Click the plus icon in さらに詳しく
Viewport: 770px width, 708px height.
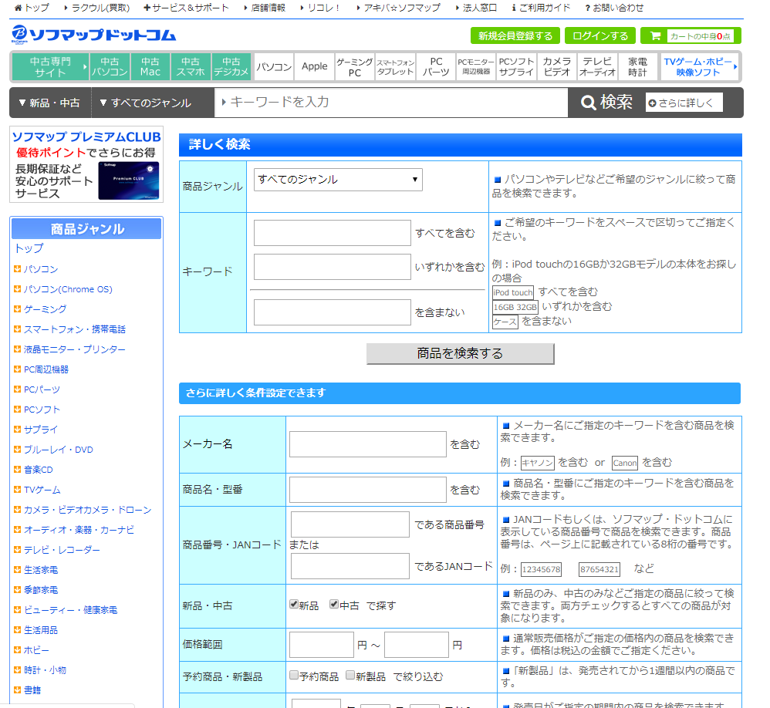[x=653, y=103]
